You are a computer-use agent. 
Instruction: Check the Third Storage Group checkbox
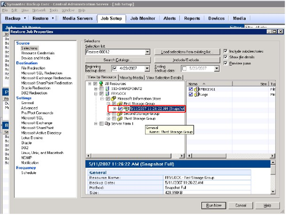(114, 119)
